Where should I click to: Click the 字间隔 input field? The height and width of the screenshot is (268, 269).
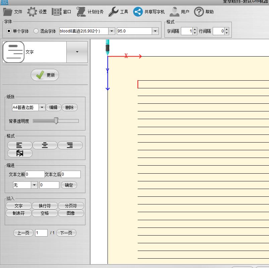click(x=187, y=31)
